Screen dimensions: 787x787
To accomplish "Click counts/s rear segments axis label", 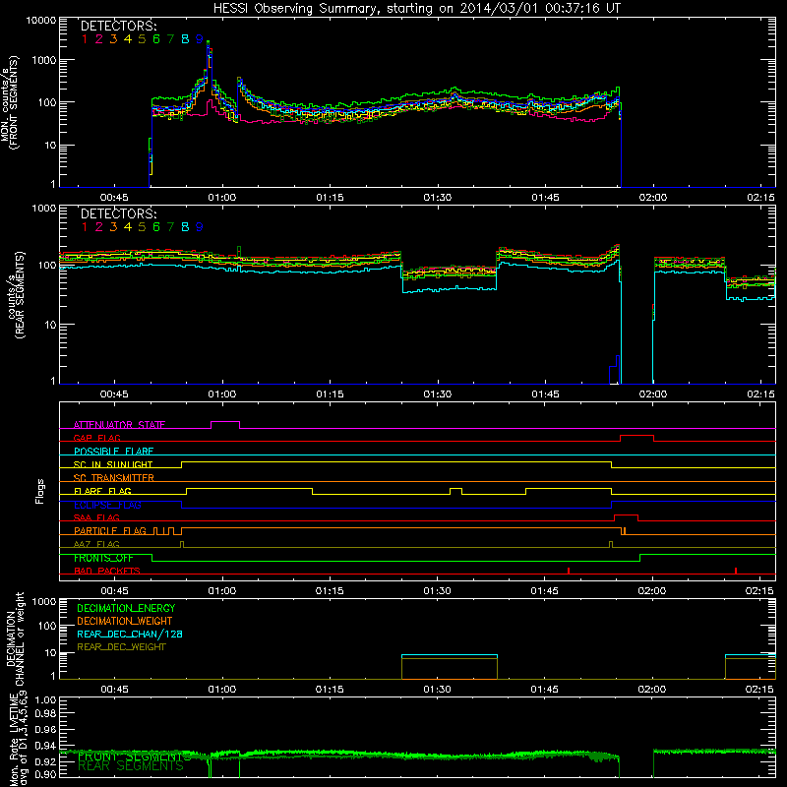I will point(16,294).
